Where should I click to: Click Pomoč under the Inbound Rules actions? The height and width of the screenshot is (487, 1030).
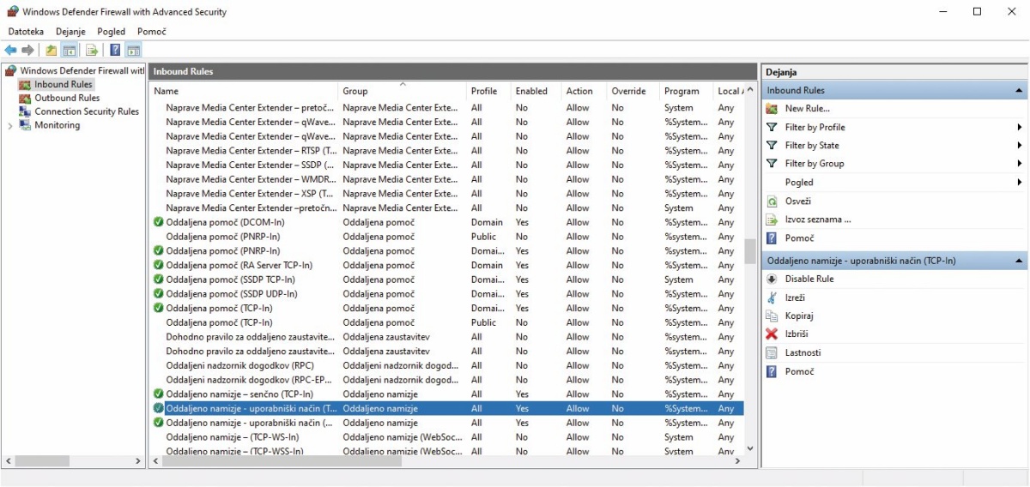pyautogui.click(x=799, y=237)
